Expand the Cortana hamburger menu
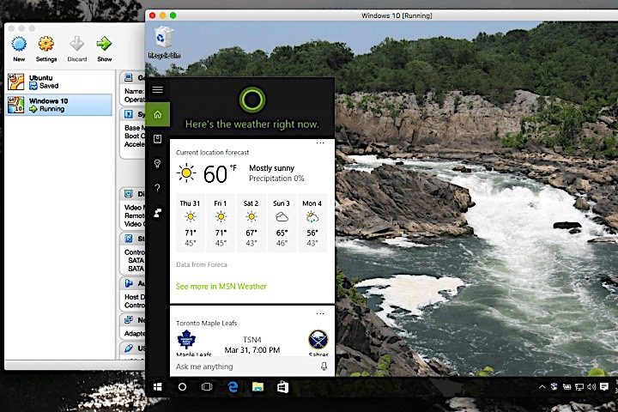This screenshot has height=412, width=618. pyautogui.click(x=157, y=89)
